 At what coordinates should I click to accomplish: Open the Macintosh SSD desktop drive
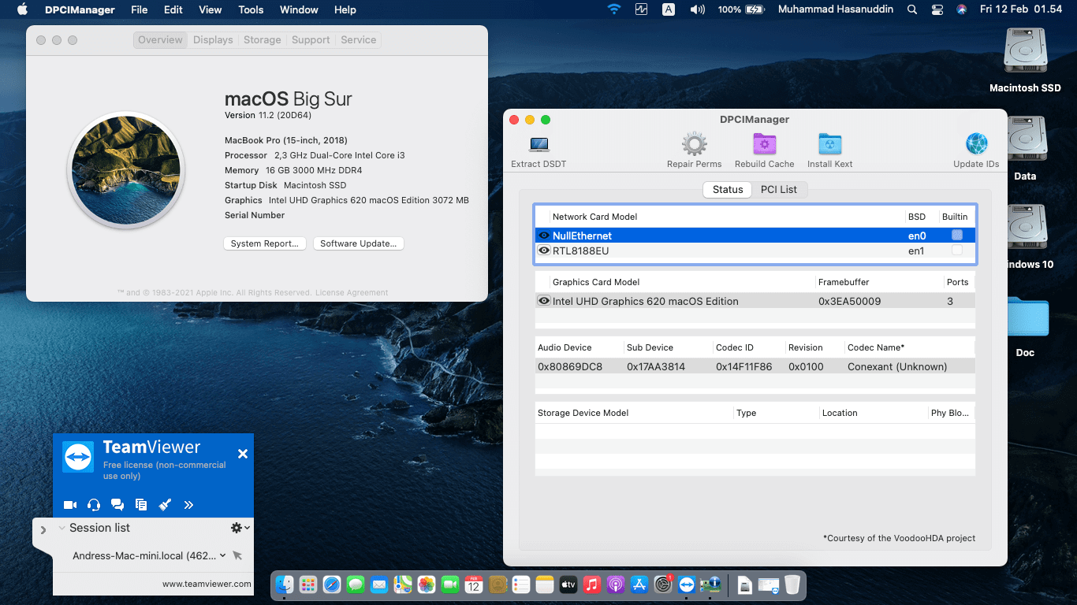point(1025,52)
